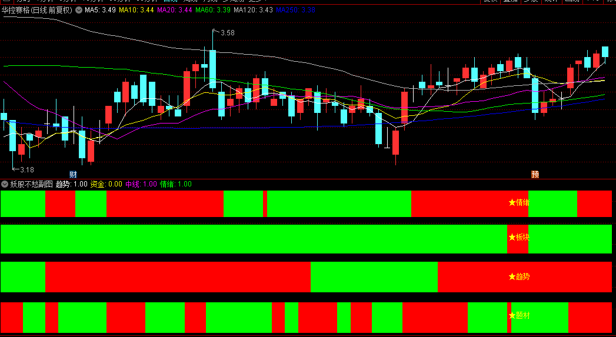Click the tall cyan candle below 3.58
Viewport: 616px width, 337px height.
(x=212, y=69)
